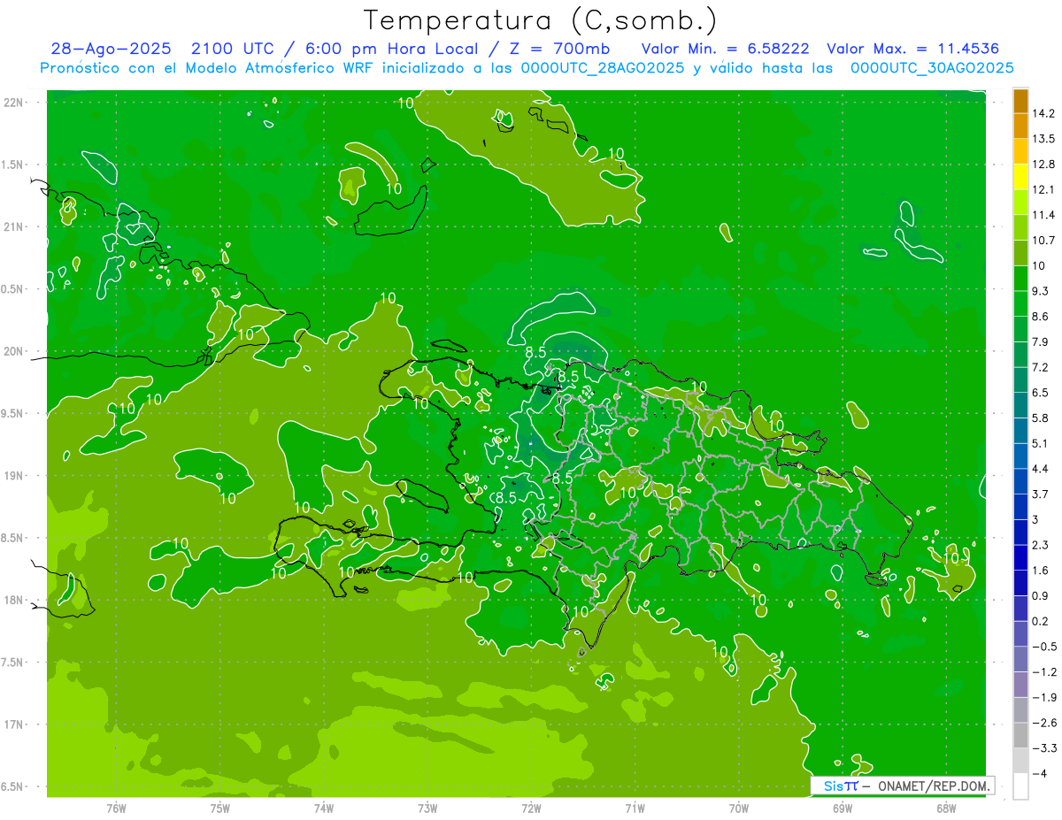Select the date text "28-Ago-2025"
The height and width of the screenshot is (820, 1062).
coord(111,49)
